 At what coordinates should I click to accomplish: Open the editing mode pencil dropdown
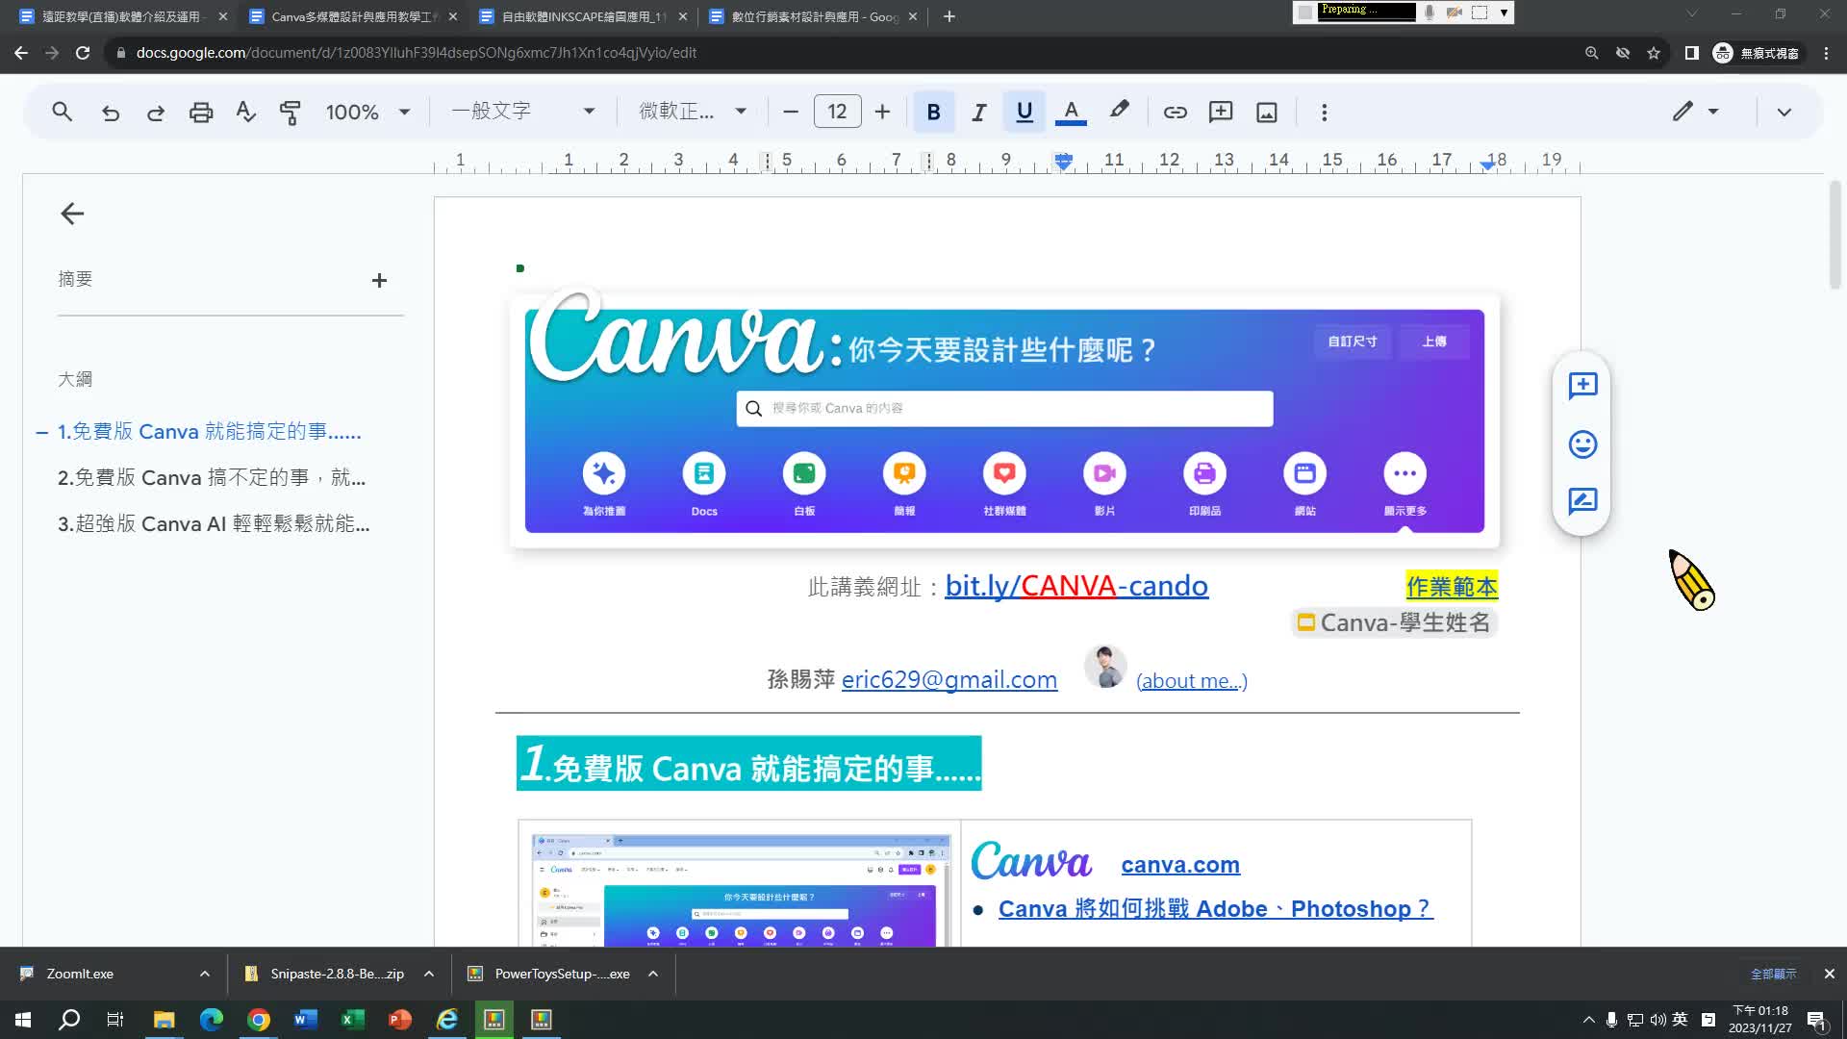[1695, 112]
